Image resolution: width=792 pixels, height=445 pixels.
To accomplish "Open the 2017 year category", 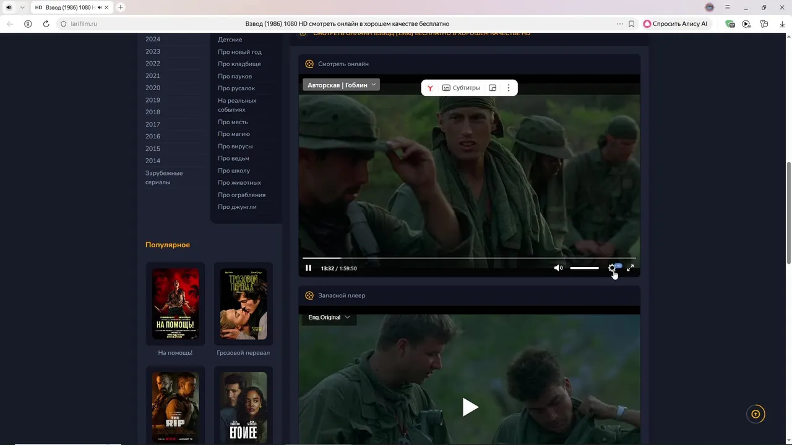I will tap(153, 124).
